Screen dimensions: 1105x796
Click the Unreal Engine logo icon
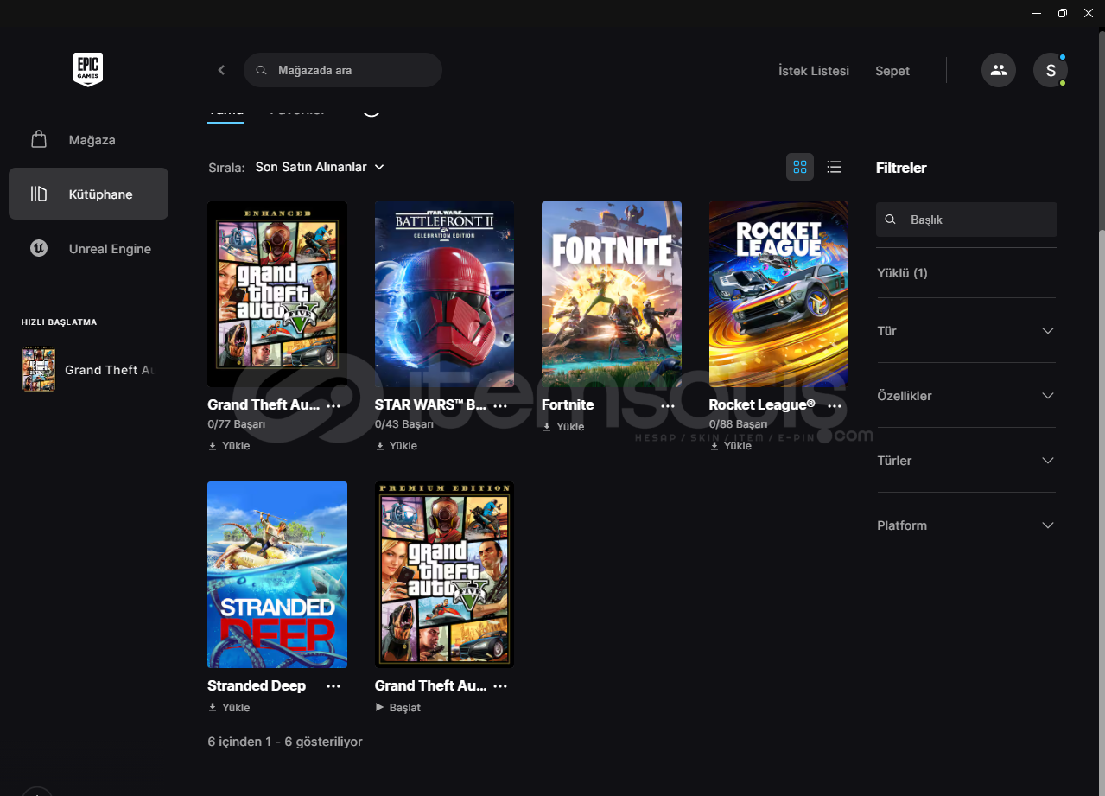(x=39, y=248)
